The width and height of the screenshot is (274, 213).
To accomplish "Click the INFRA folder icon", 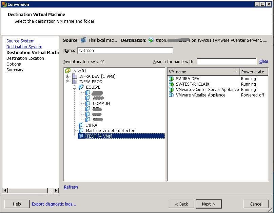I will 81,125.
